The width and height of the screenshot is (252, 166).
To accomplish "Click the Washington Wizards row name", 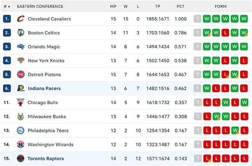I will pos(50,145).
